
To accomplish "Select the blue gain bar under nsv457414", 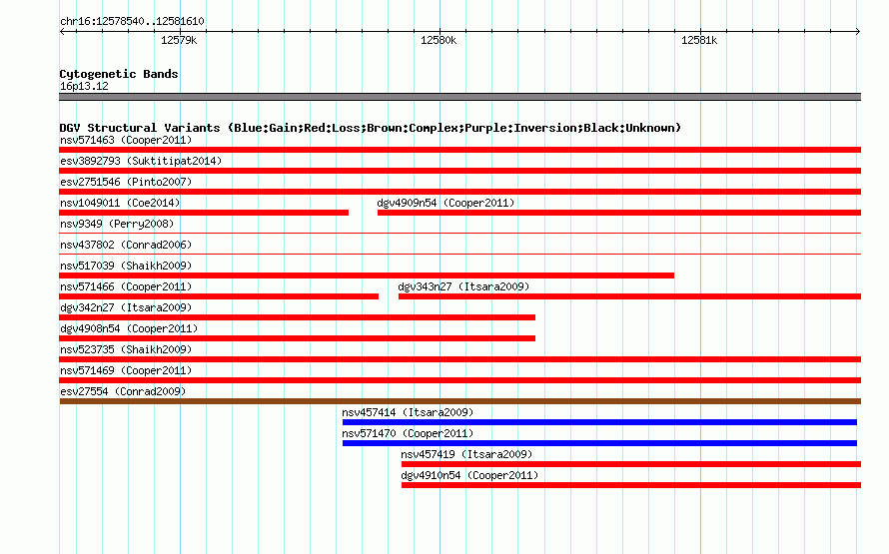I will click(600, 422).
